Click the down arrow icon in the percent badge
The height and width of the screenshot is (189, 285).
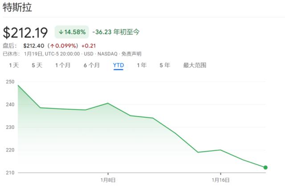[60, 32]
